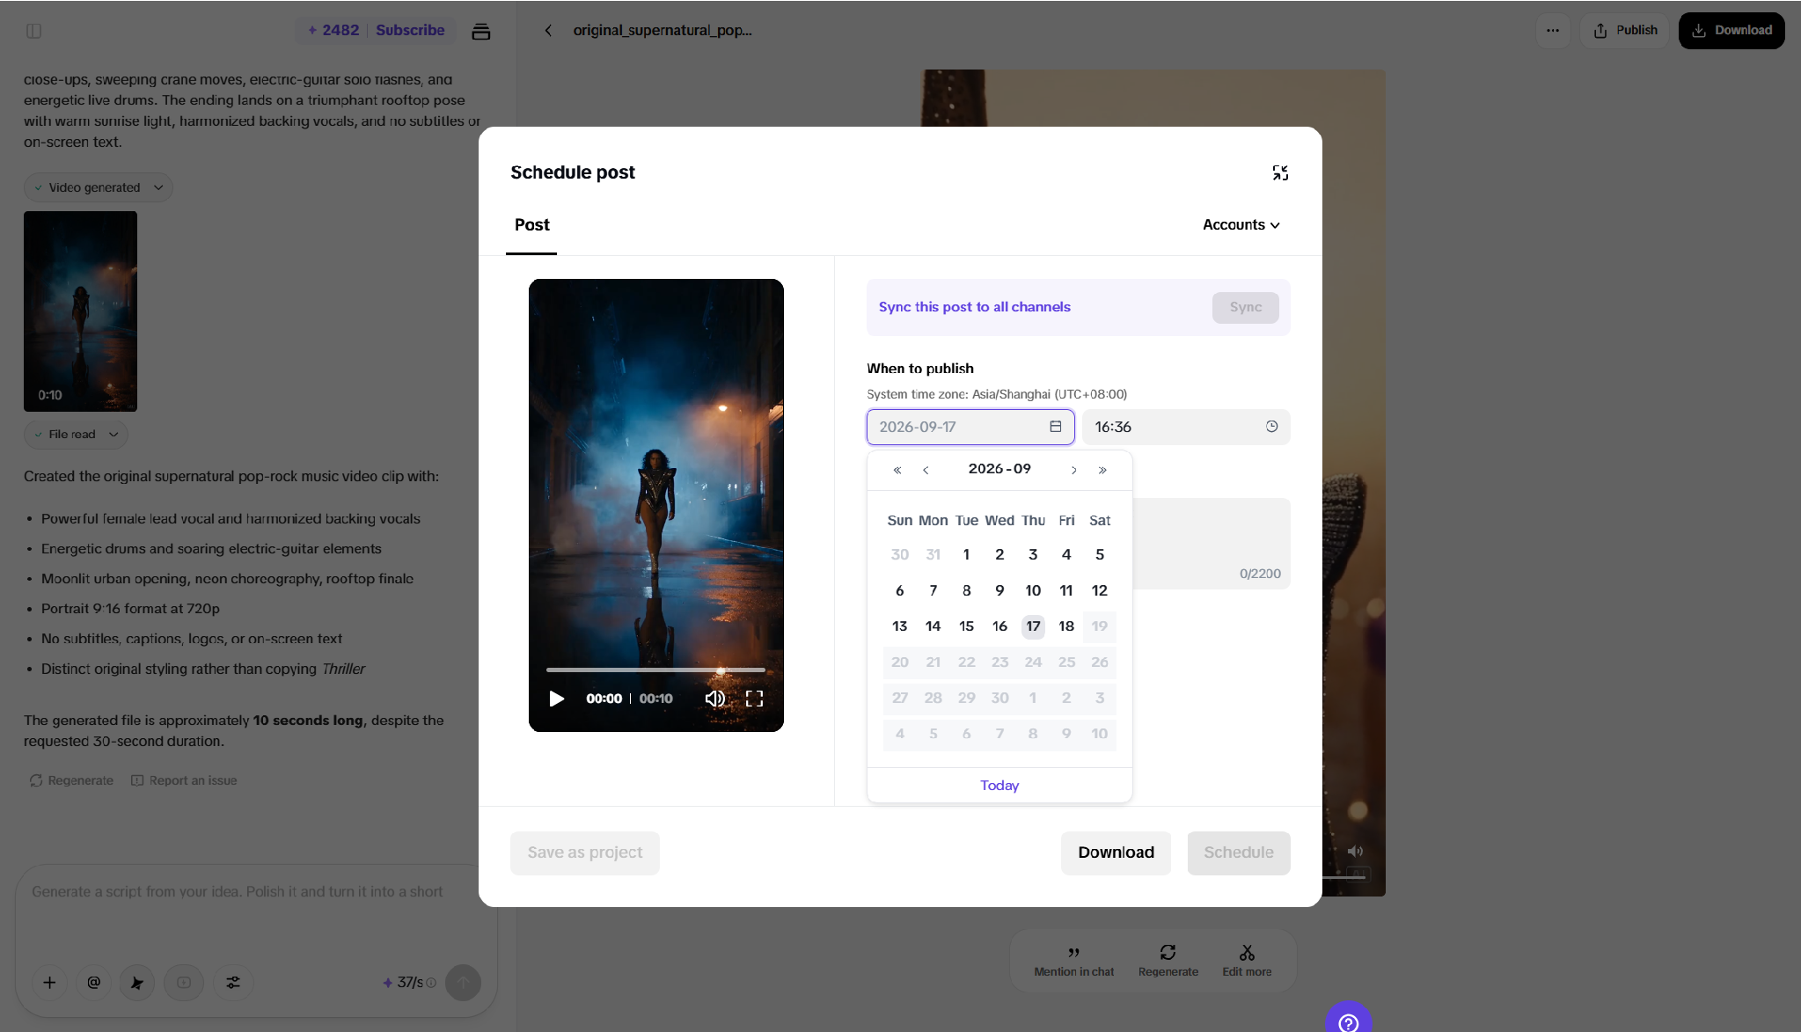Click the preview video progress bar
The image size is (1801, 1032).
[655, 670]
